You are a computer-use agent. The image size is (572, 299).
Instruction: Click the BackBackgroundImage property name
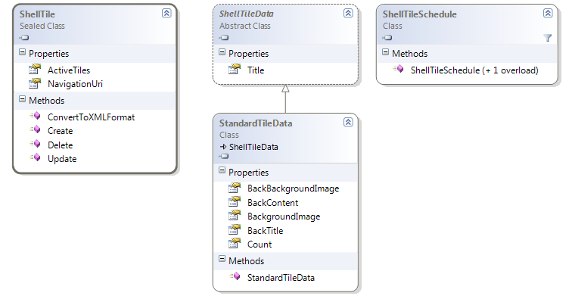(x=294, y=188)
